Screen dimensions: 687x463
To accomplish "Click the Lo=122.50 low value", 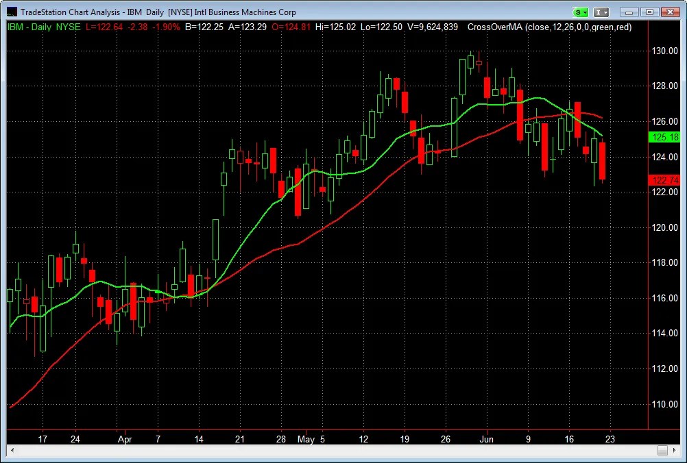I will pos(381,27).
